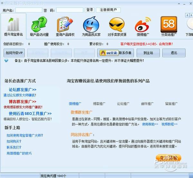193x178 pixels.
Task: Switch to the 微博推广 content tab
Action: point(75,104)
